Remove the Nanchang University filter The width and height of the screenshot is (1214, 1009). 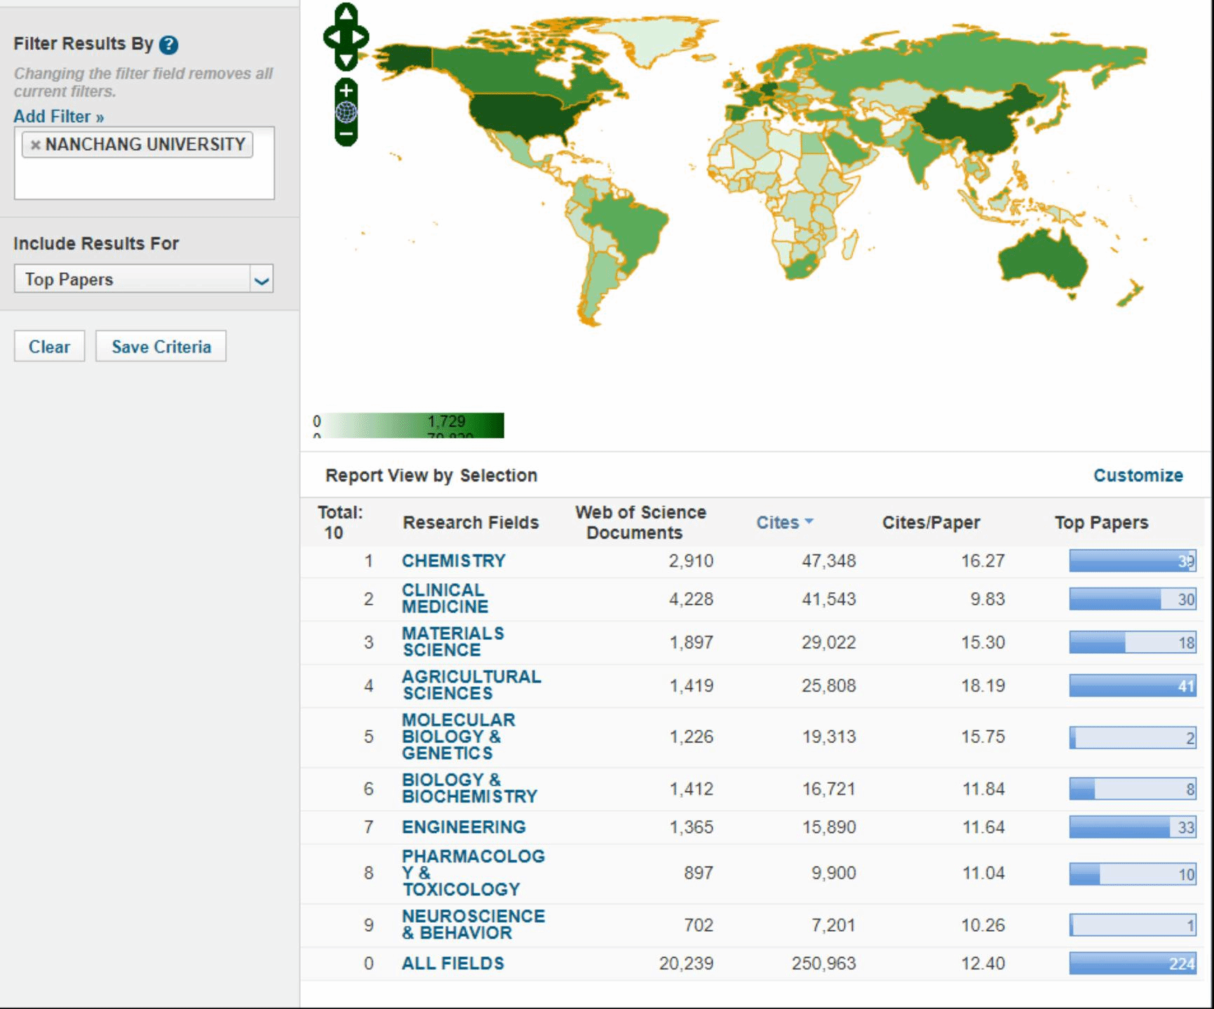pyautogui.click(x=35, y=145)
